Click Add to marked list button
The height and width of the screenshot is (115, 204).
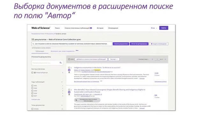pos(91,59)
